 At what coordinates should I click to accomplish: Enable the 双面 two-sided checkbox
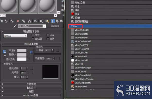click(48, 35)
